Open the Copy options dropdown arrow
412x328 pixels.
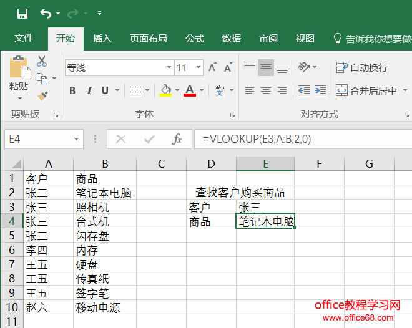click(x=54, y=78)
